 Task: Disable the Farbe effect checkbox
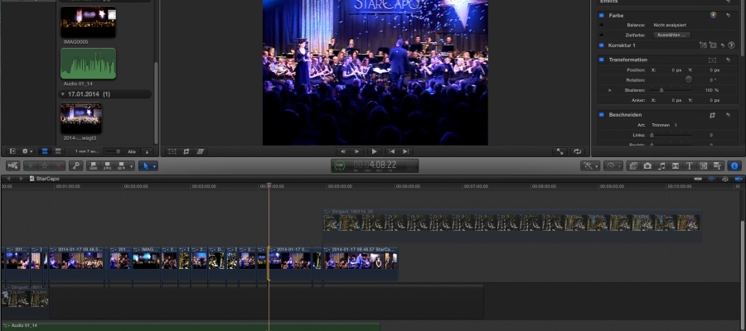[602, 16]
